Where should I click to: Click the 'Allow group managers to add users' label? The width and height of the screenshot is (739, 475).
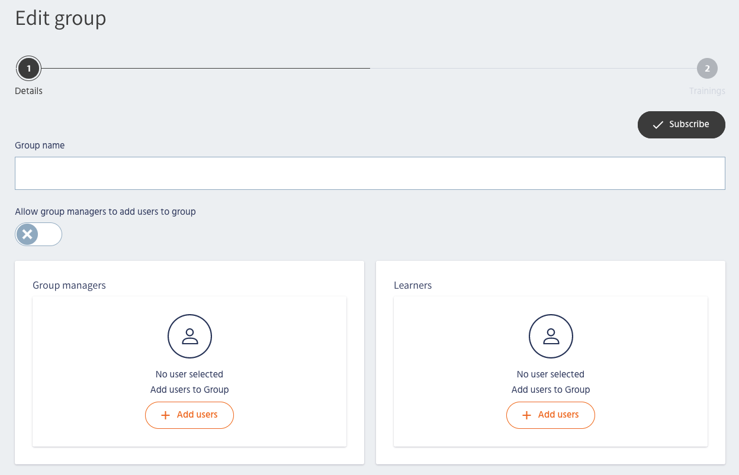pyautogui.click(x=105, y=212)
